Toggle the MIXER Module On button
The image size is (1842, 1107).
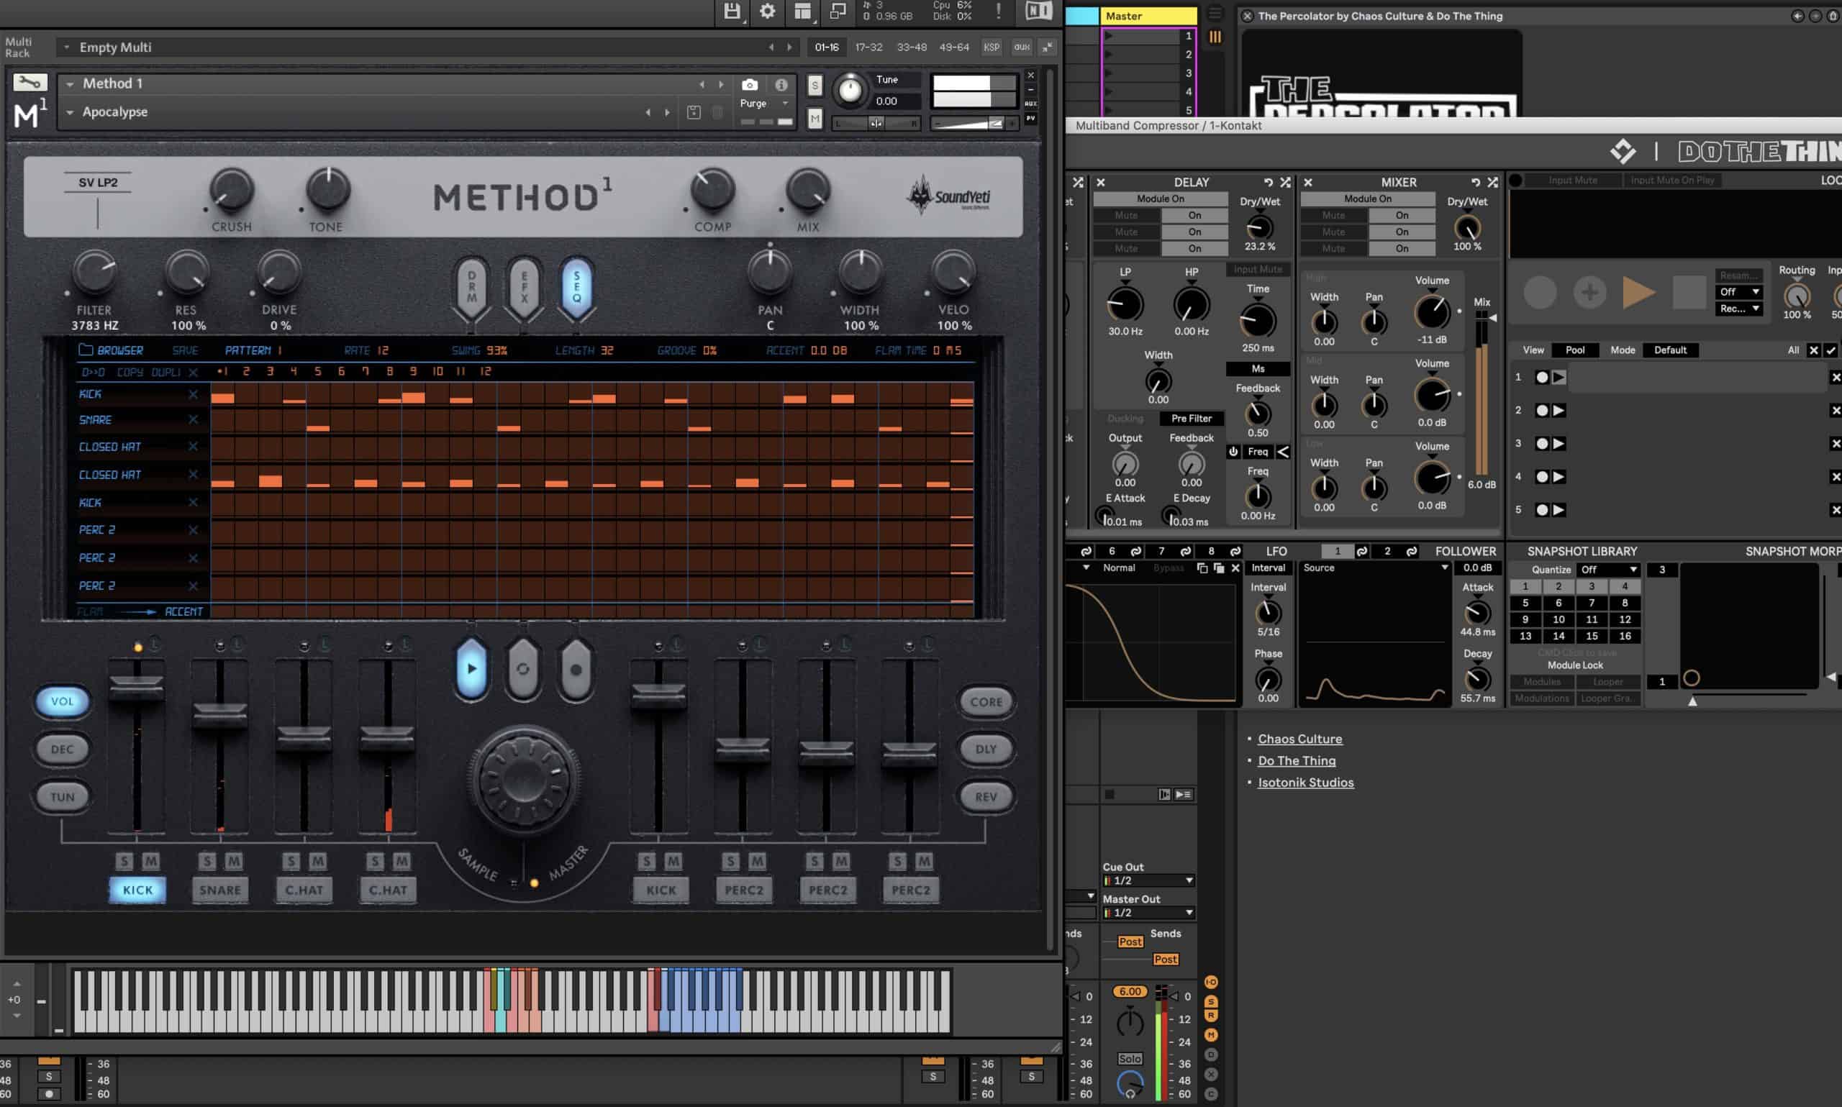click(x=1368, y=199)
